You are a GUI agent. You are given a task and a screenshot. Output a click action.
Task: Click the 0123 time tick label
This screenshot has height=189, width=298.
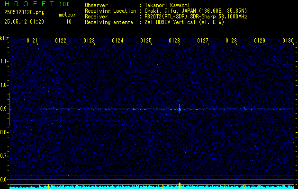point(89,41)
